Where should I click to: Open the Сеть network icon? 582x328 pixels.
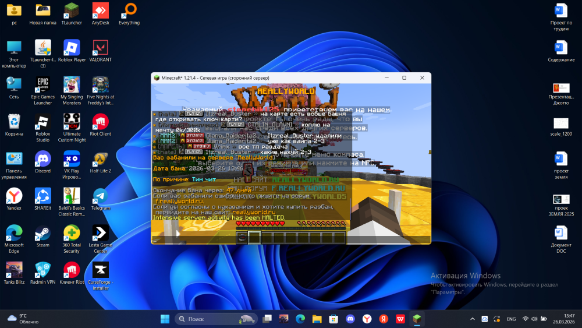pyautogui.click(x=14, y=88)
